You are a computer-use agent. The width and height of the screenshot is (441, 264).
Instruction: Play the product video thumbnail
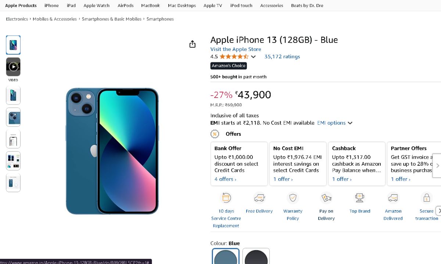(13, 67)
